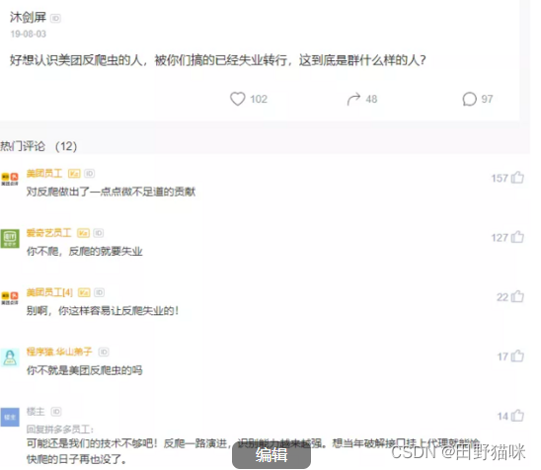Open the 爱奇艺员工 commenter profile
Screen dimensions: 541x470
coord(48,233)
